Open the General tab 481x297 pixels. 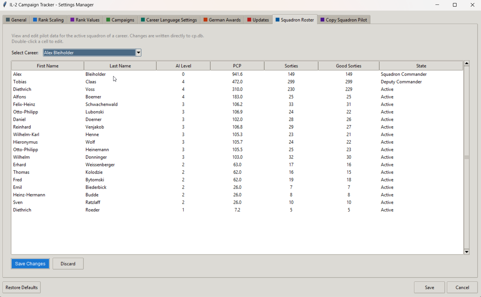pyautogui.click(x=16, y=20)
